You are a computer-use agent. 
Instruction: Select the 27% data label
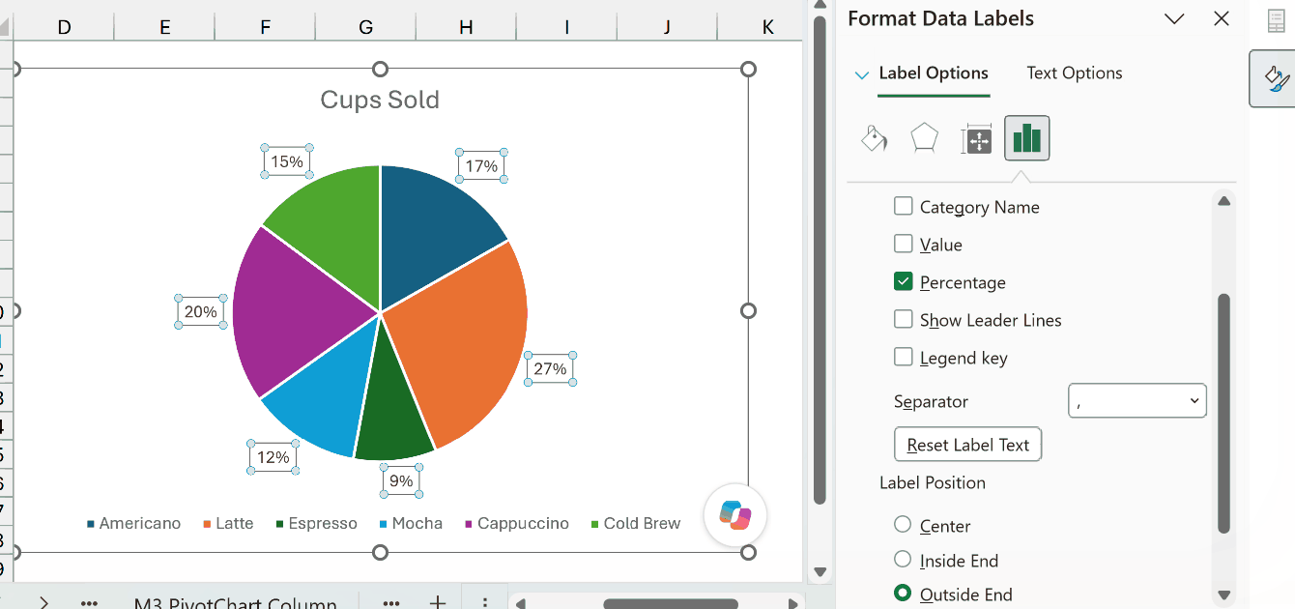coord(550,368)
